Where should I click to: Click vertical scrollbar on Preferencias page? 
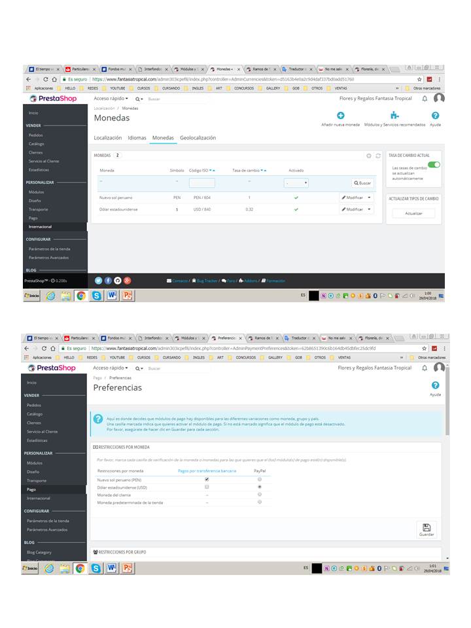(447, 400)
